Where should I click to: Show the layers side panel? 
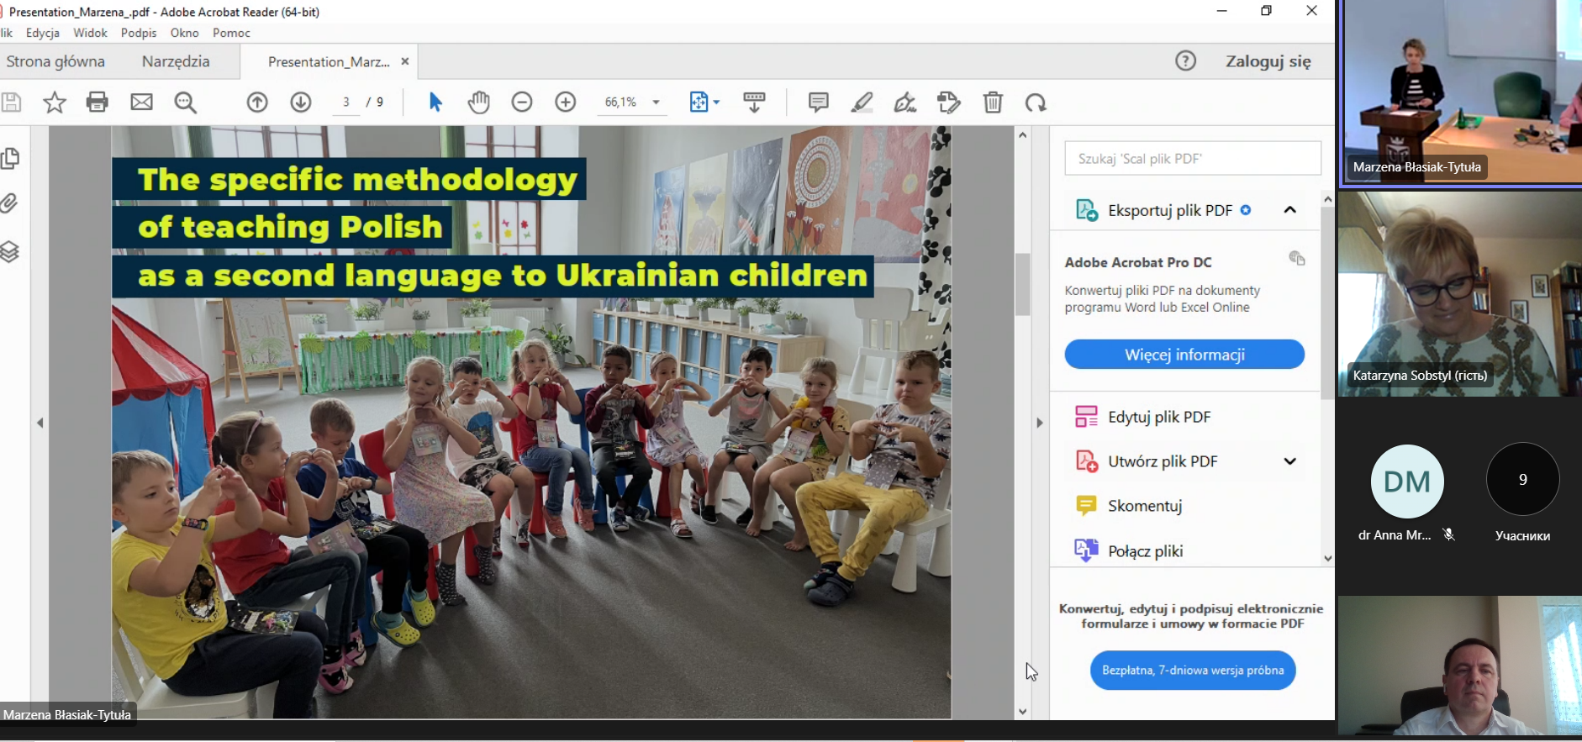click(10, 251)
